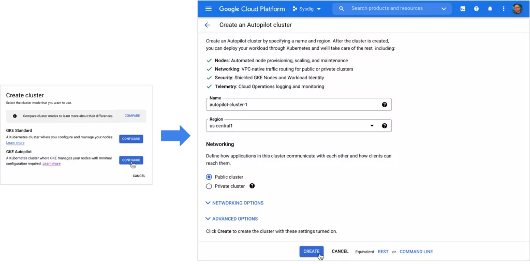The height and width of the screenshot is (264, 530).
Task: Open the help question mark in top bar
Action: [476, 9]
